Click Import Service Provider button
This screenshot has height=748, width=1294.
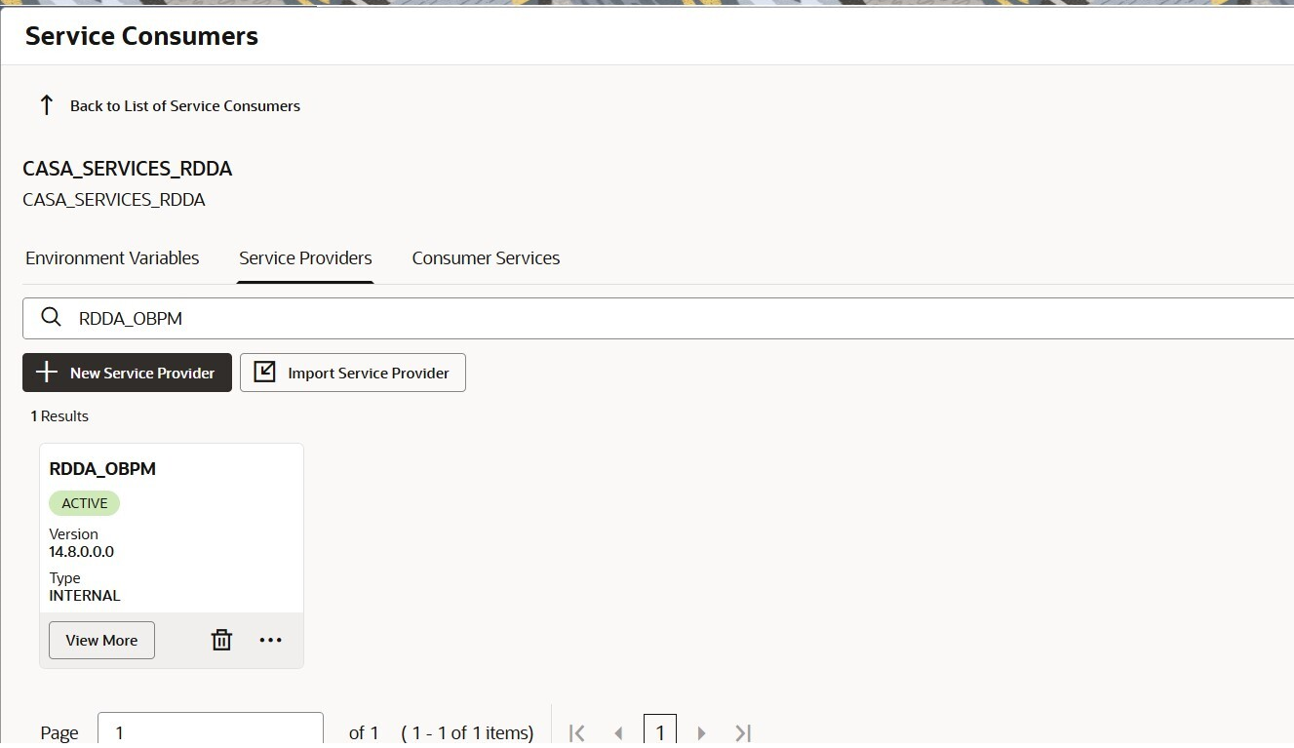point(353,373)
